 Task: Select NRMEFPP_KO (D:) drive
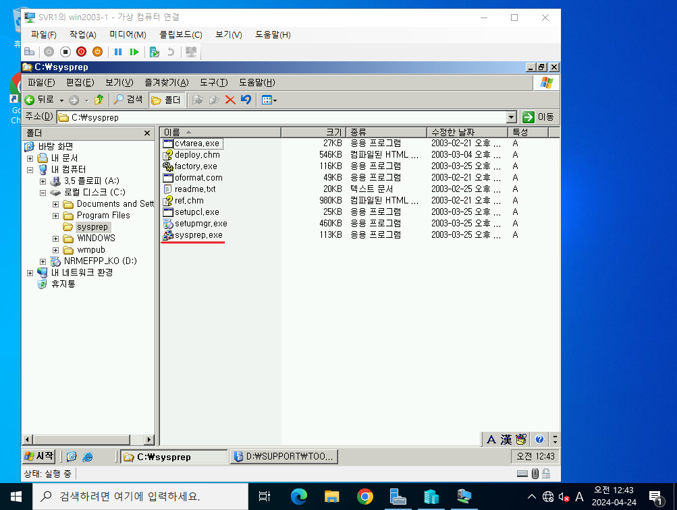coord(100,261)
